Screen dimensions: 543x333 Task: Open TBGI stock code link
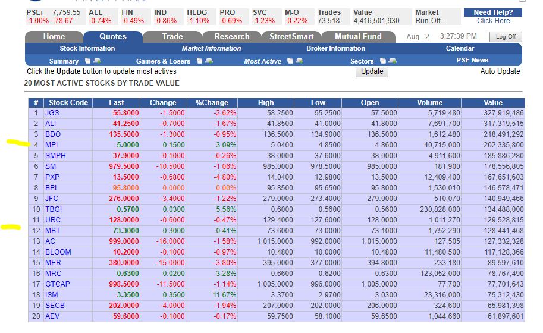click(54, 209)
